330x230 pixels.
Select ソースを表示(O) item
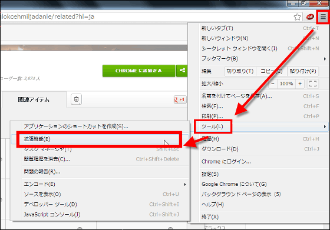100,194
